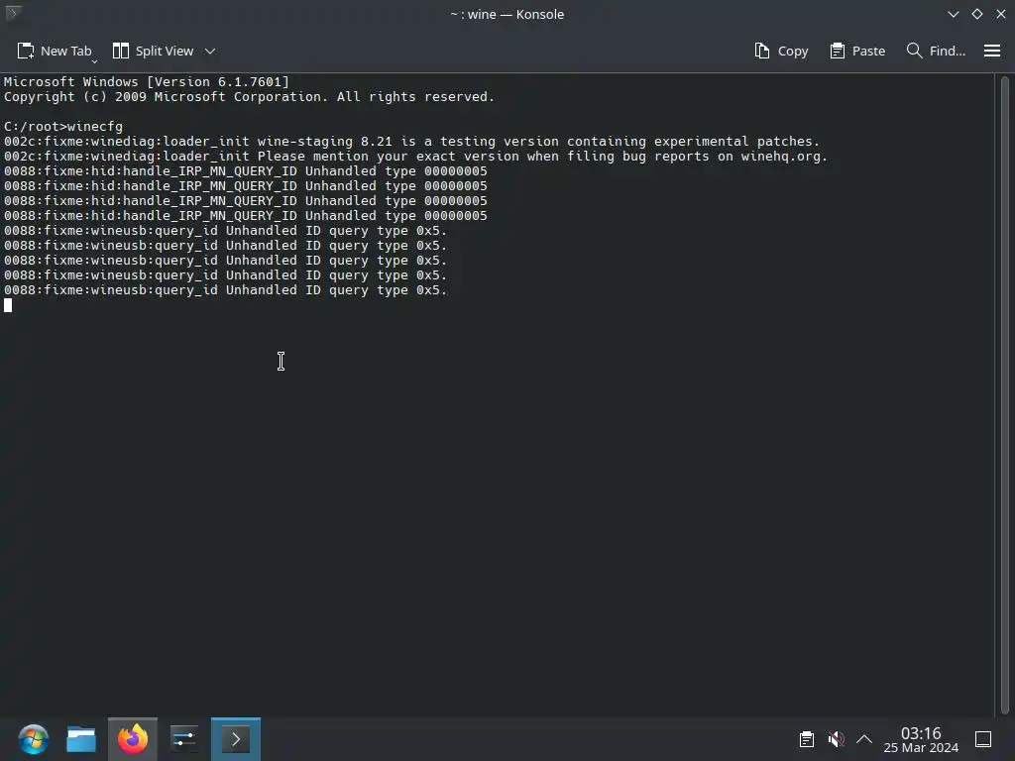This screenshot has height=761, width=1015.
Task: Click the 'Microsoft Windows [Version 6.1.7601]' line
Action: [x=147, y=81]
